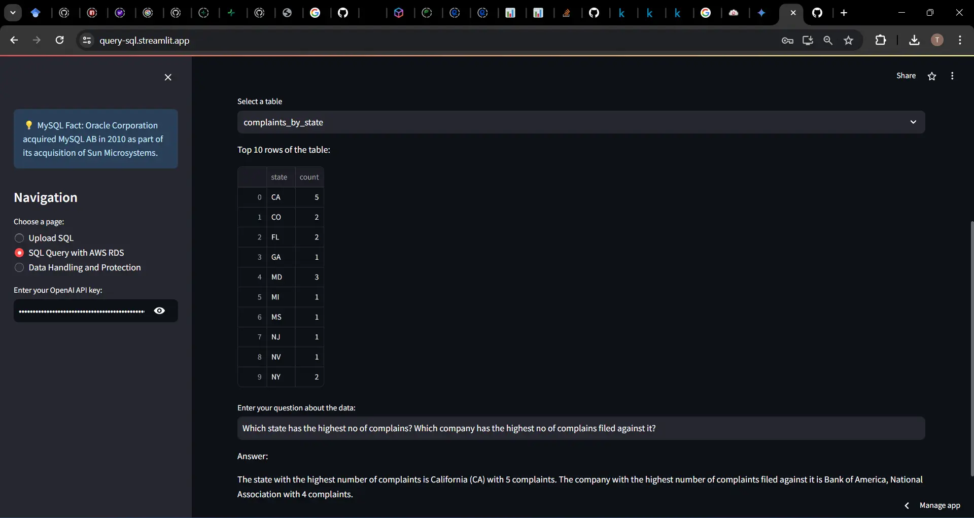Switch to the blue sparkle Gemini tab
Image resolution: width=974 pixels, height=518 pixels.
pos(761,13)
